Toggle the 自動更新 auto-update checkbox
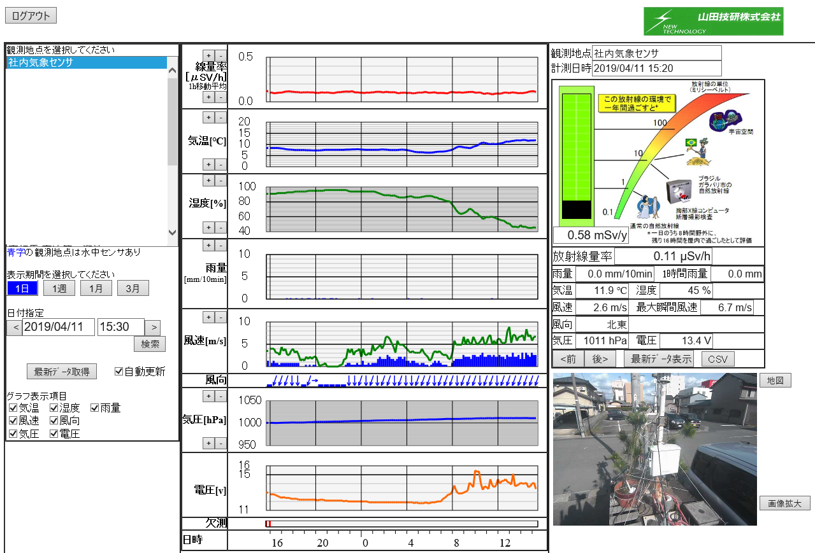This screenshot has height=553, width=815. point(119,372)
